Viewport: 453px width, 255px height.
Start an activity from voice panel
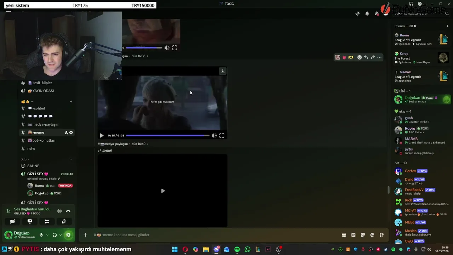tap(47, 221)
